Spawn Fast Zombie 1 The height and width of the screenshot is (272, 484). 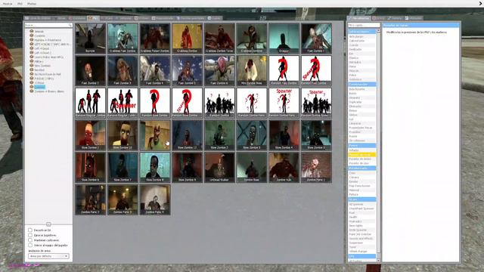pos(316,39)
